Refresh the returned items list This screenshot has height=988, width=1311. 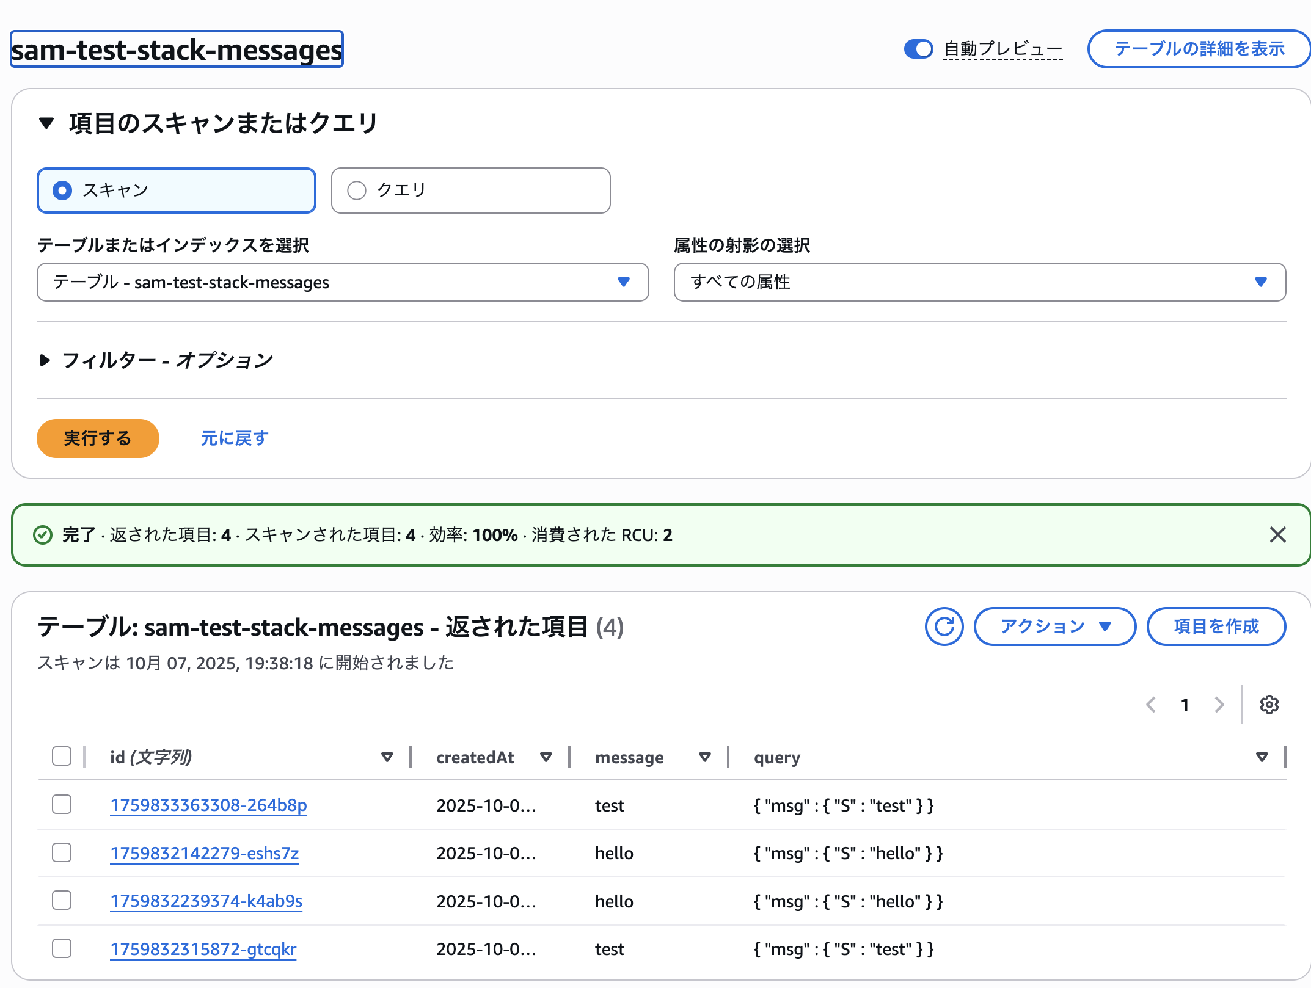pos(943,626)
